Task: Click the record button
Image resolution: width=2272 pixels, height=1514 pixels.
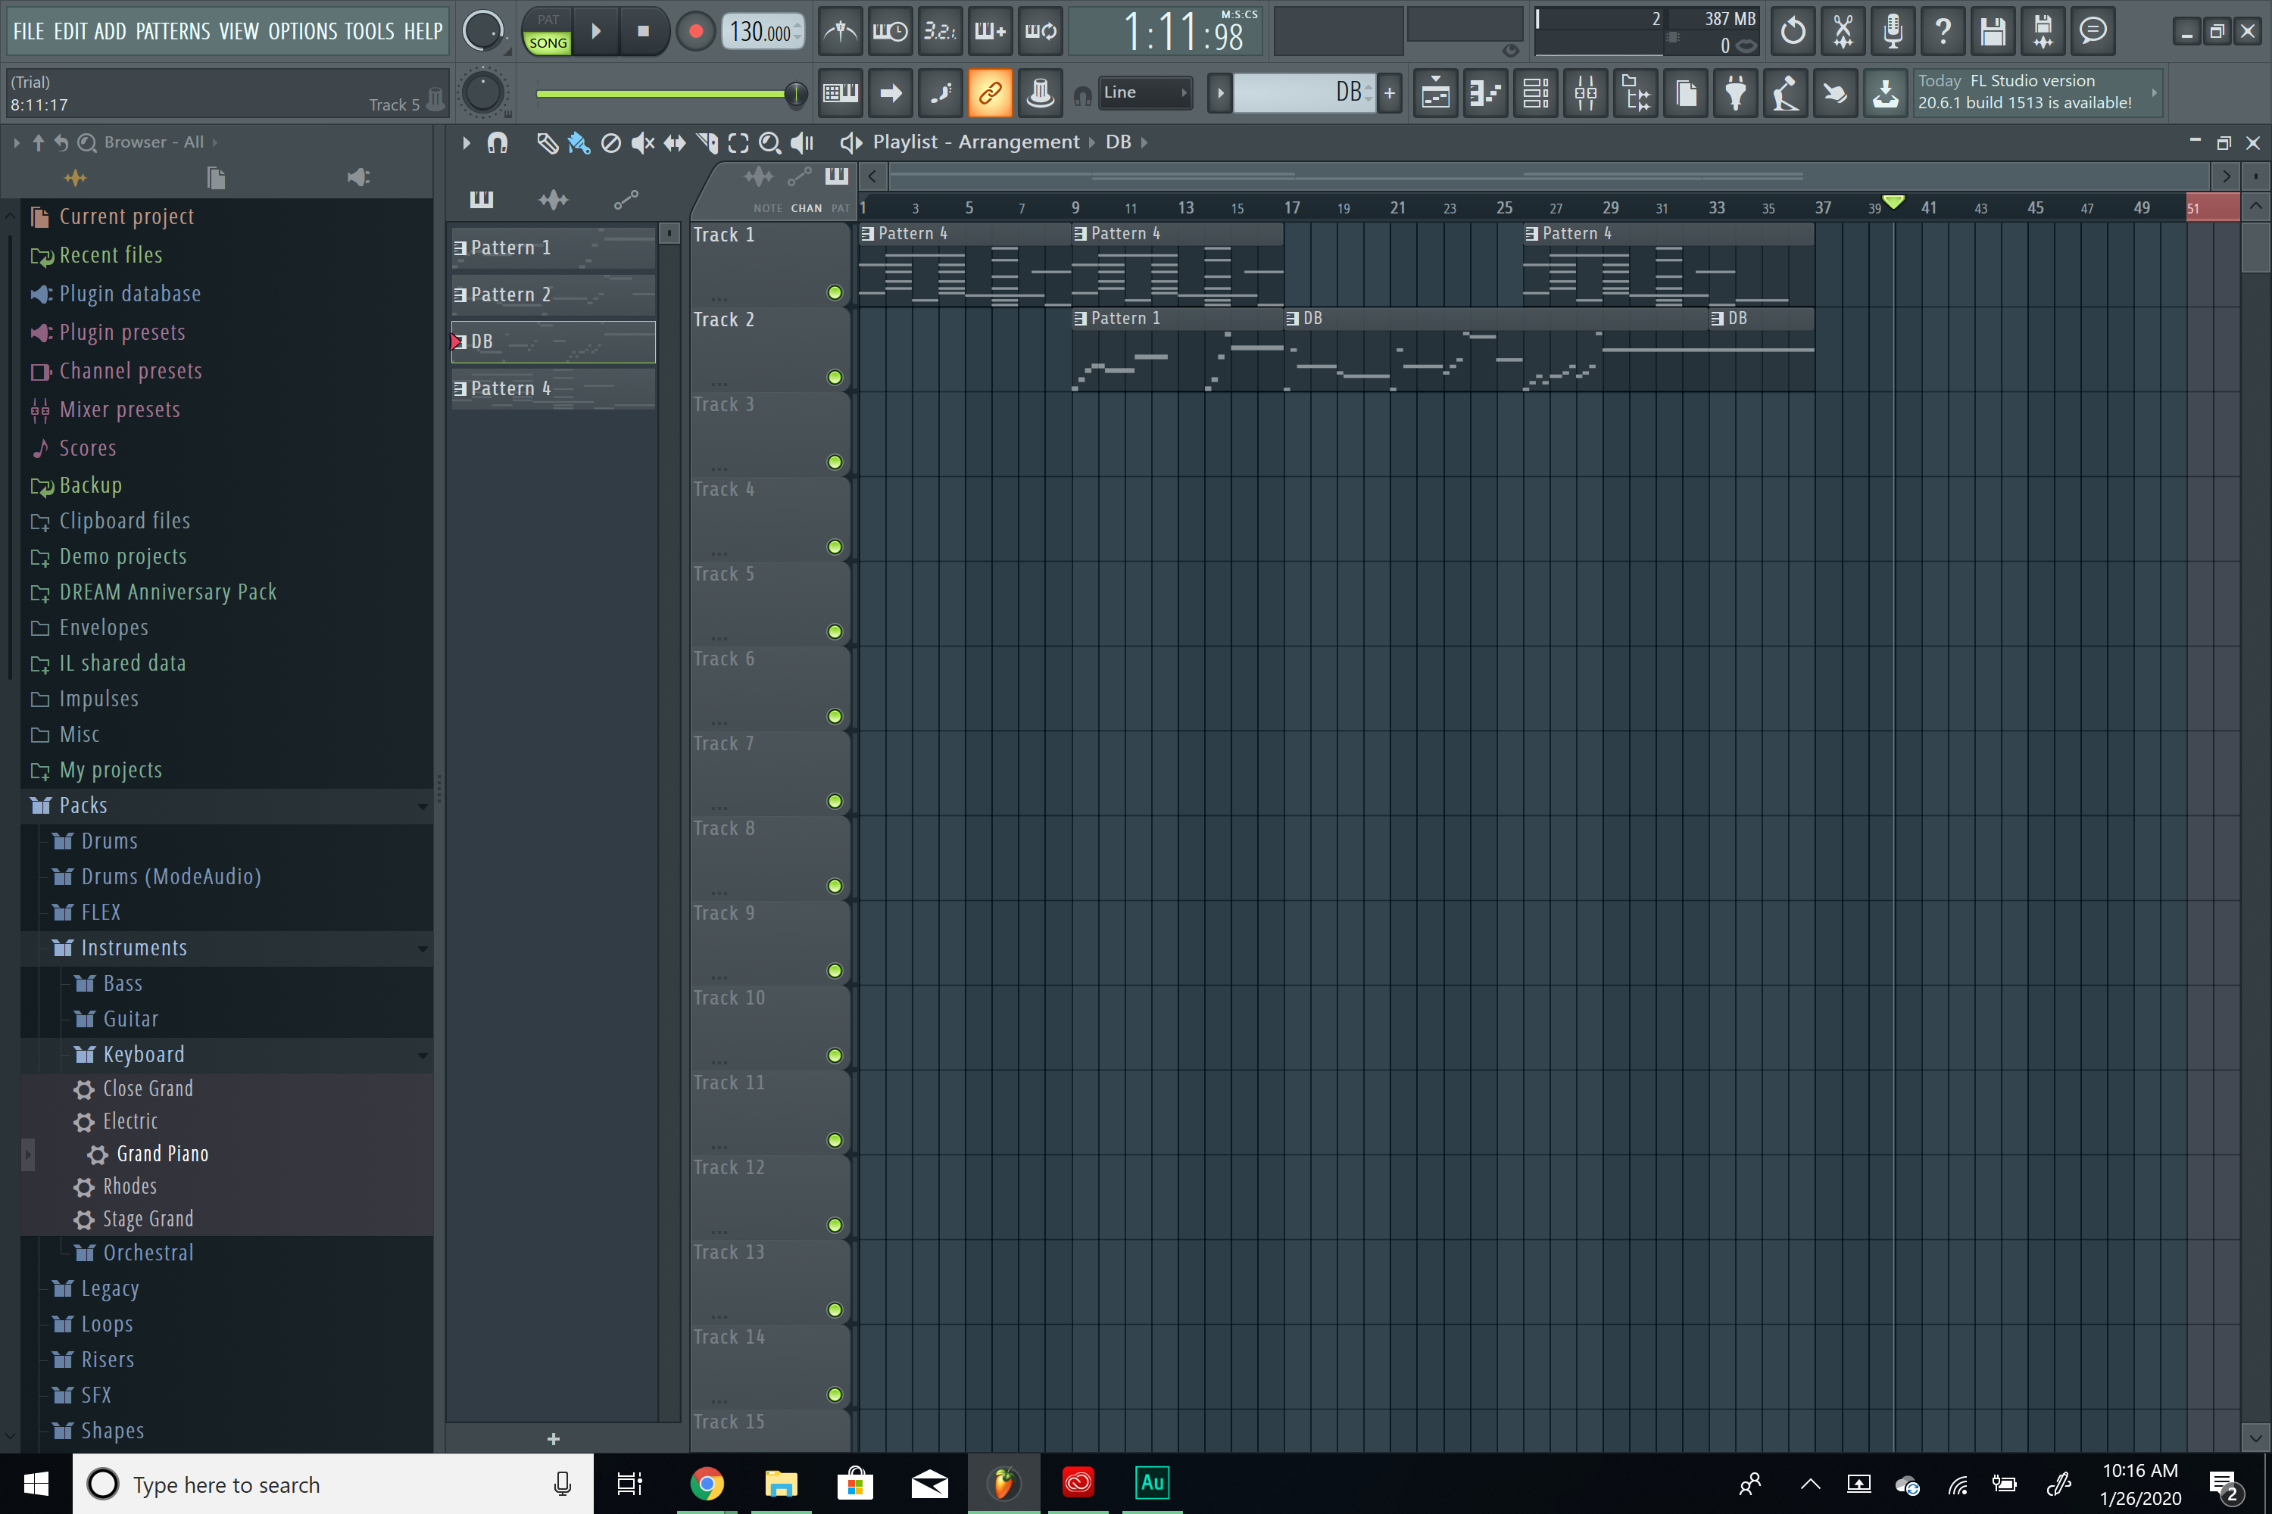Action: (x=694, y=31)
